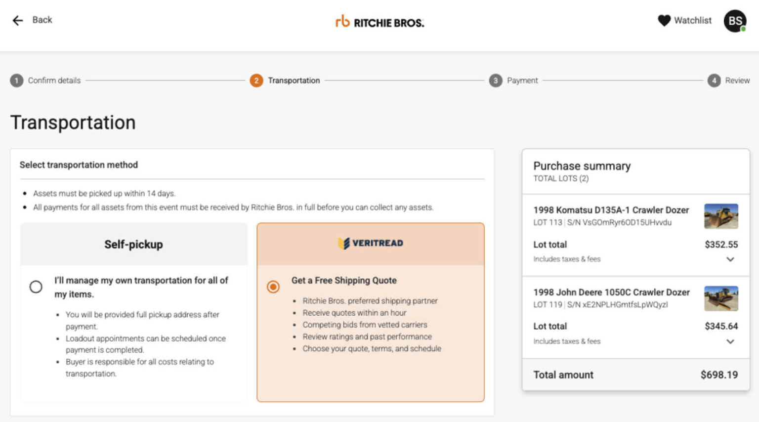Select the Self-pickup radio button
Image resolution: width=759 pixels, height=422 pixels.
click(36, 287)
